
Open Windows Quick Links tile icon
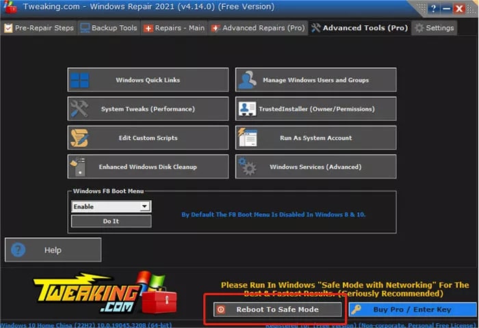pyautogui.click(x=80, y=80)
